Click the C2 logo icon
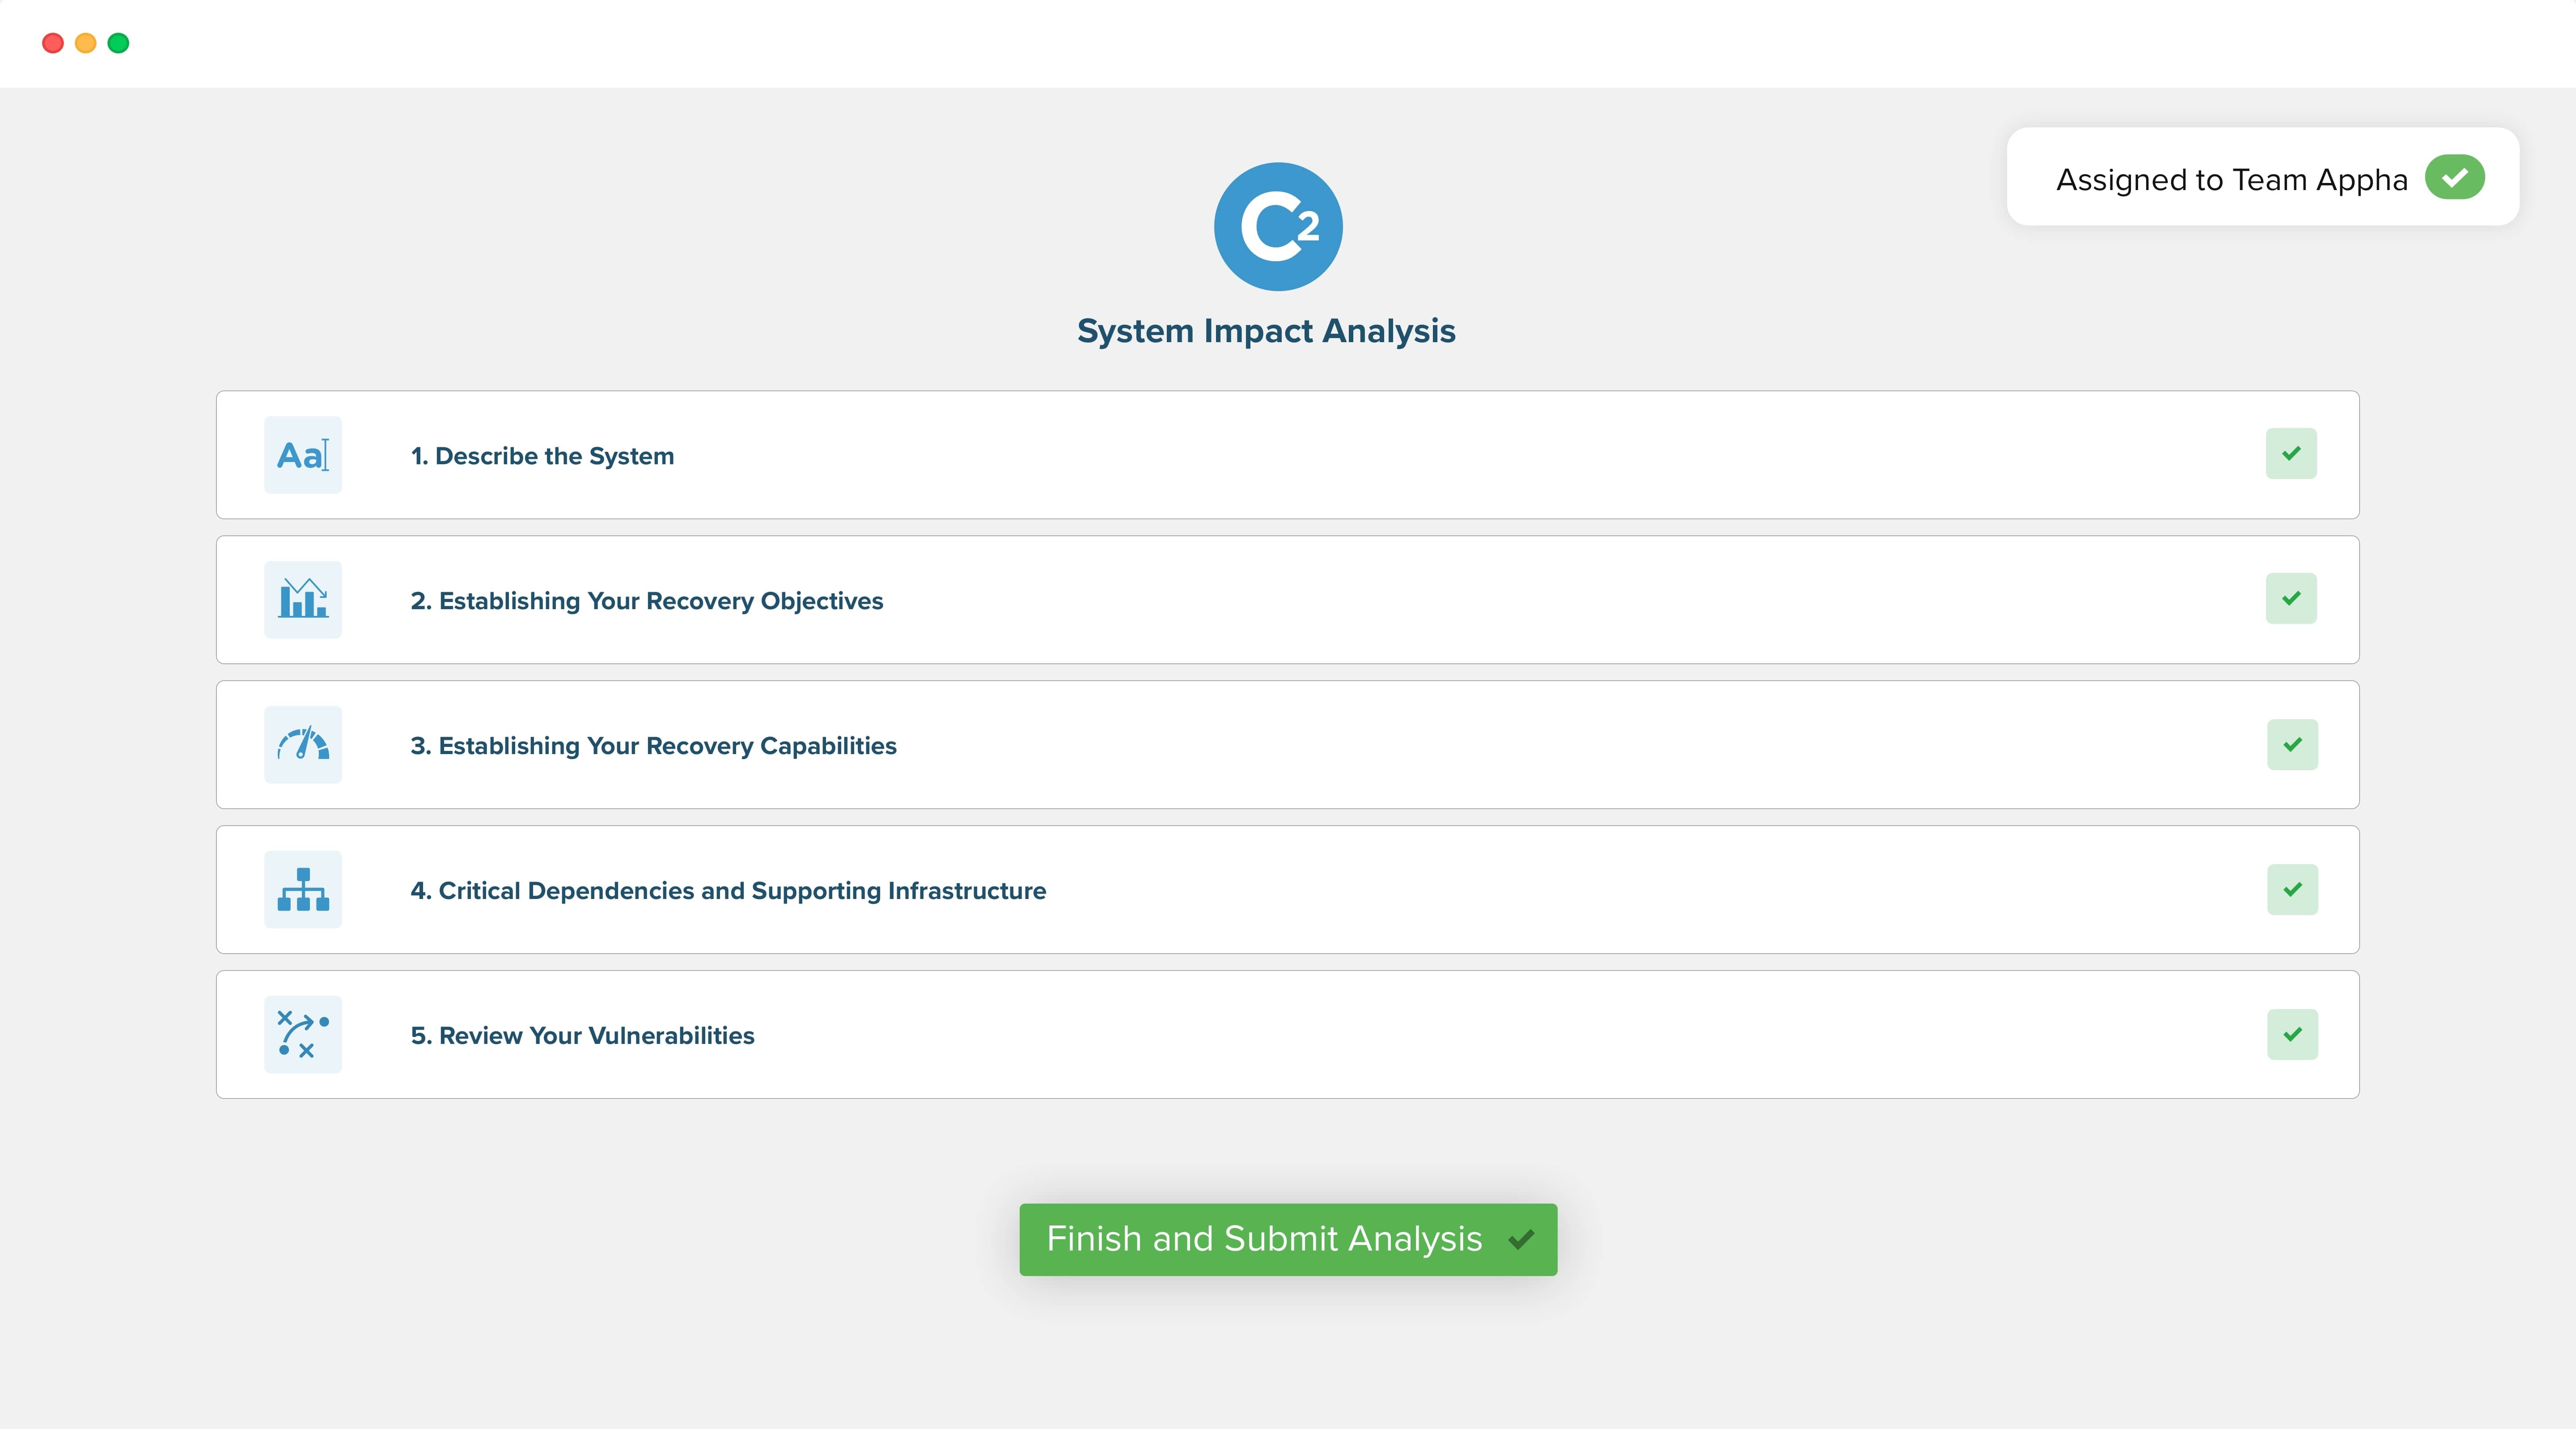The width and height of the screenshot is (2576, 1429). pos(1278,227)
